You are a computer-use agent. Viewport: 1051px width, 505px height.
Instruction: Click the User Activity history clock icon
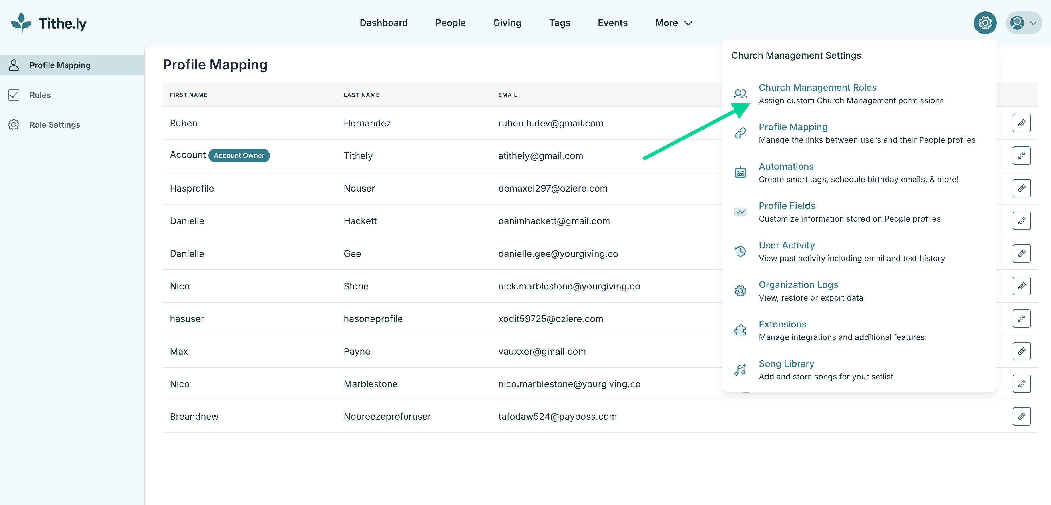740,251
